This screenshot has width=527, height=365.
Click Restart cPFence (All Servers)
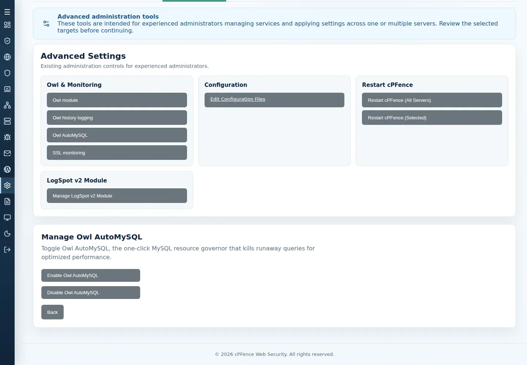pos(432,100)
